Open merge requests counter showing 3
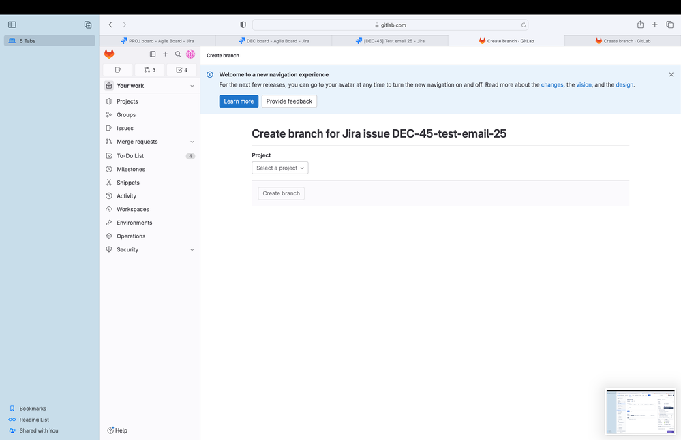The height and width of the screenshot is (440, 681). tap(149, 70)
